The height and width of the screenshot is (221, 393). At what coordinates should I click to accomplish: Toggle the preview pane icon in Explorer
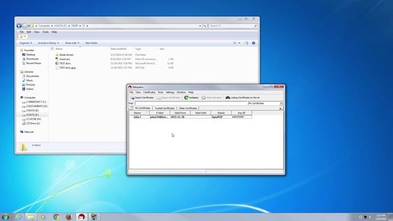click(x=246, y=43)
